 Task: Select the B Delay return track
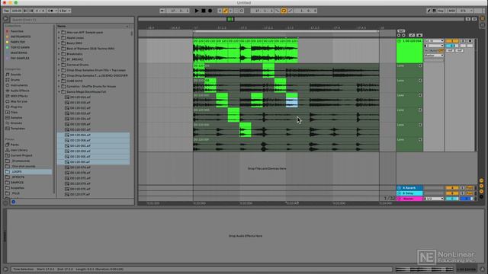tap(409, 193)
